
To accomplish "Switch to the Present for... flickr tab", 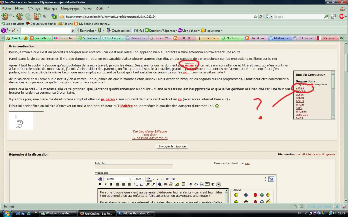I will point(65,38).
